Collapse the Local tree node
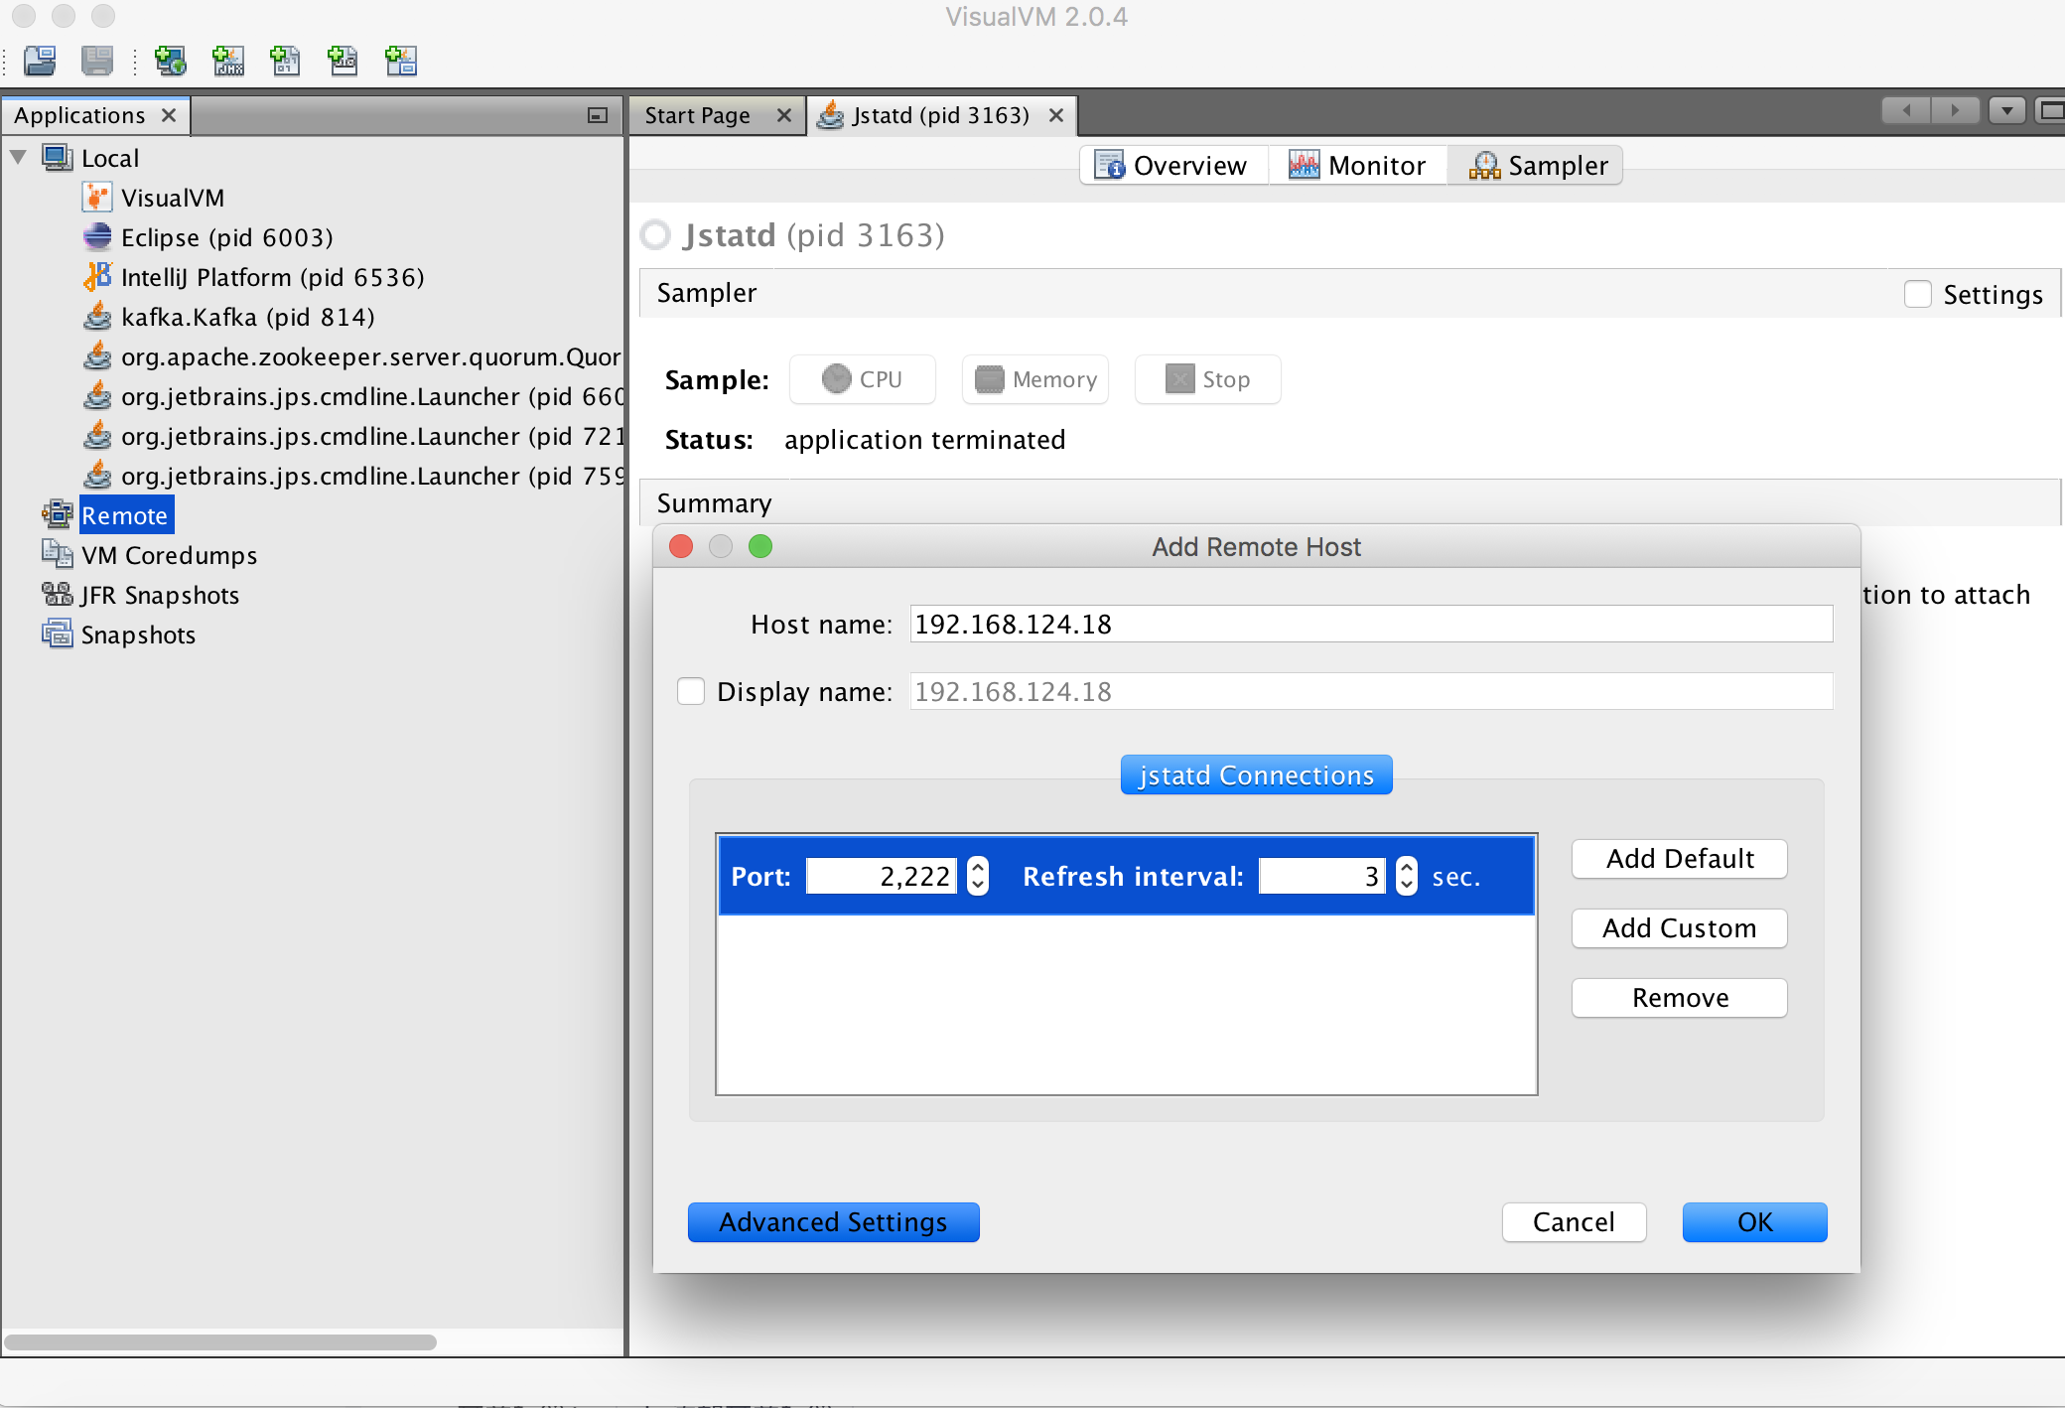 click(18, 158)
